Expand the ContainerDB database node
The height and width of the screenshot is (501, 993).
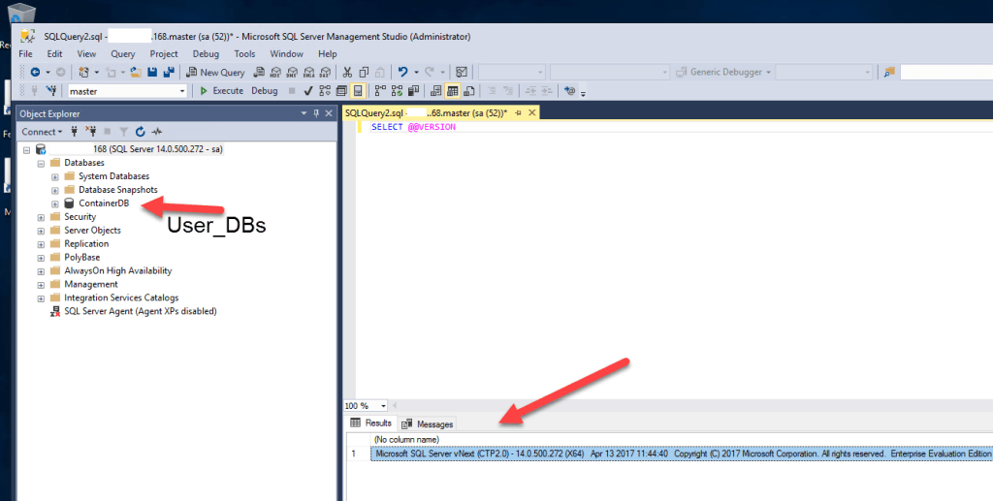pyautogui.click(x=55, y=204)
